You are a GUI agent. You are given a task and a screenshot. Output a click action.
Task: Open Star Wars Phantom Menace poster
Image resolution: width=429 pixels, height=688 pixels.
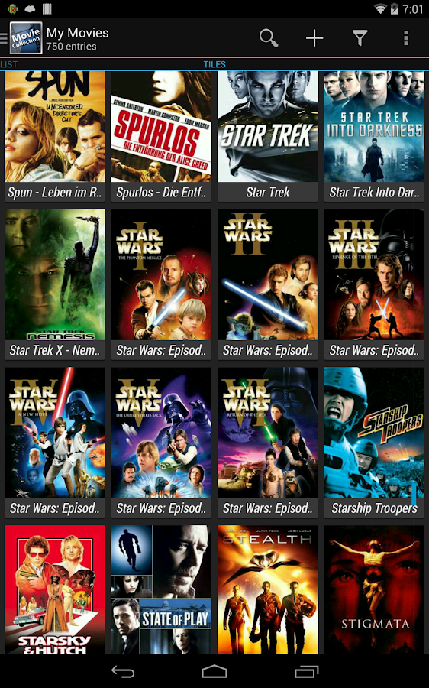tap(161, 284)
